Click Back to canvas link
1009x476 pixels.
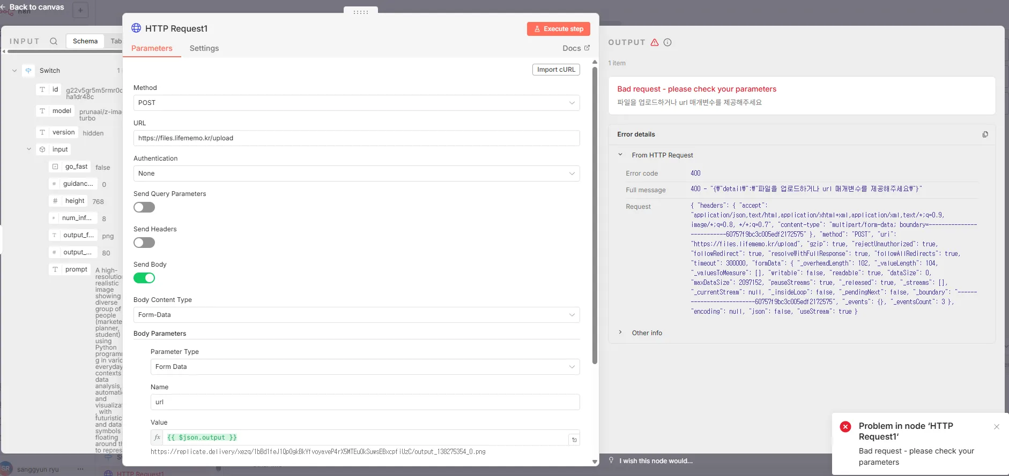click(36, 7)
